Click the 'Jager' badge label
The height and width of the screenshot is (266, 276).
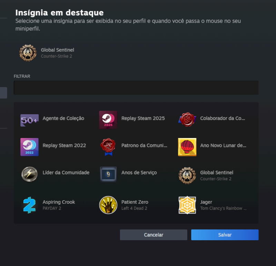click(x=206, y=202)
